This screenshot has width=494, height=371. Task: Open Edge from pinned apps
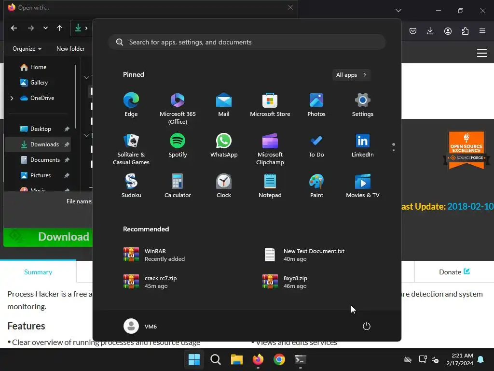(x=131, y=105)
